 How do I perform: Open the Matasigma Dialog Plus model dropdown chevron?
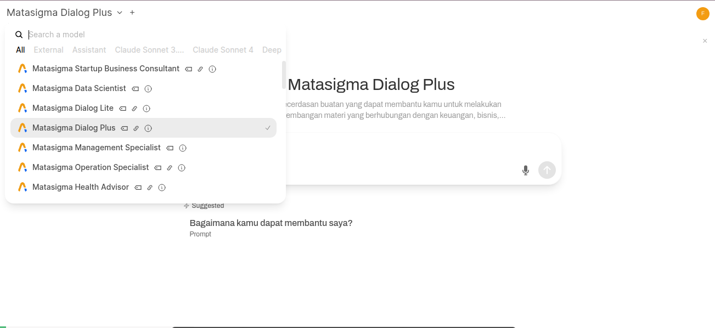119,12
